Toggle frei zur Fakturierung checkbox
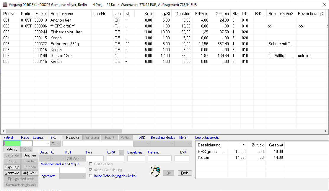The height and width of the screenshot is (191, 329). [x=91, y=170]
